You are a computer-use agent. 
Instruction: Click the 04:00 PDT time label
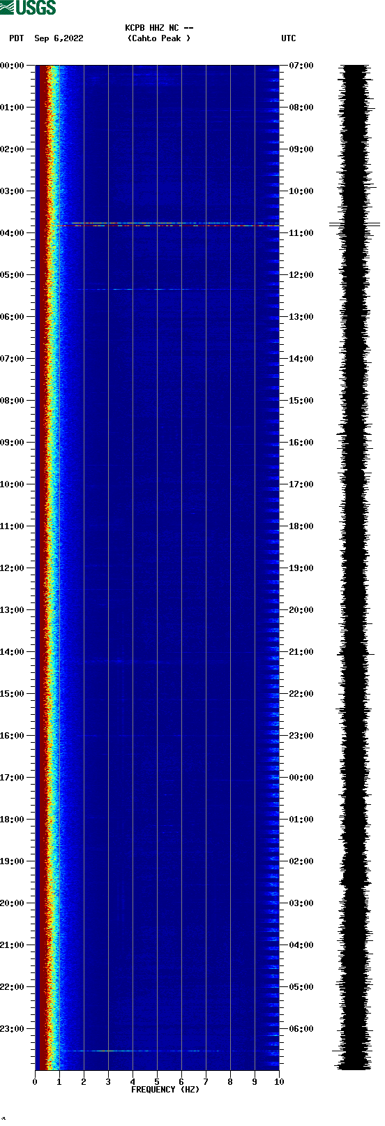click(x=12, y=233)
